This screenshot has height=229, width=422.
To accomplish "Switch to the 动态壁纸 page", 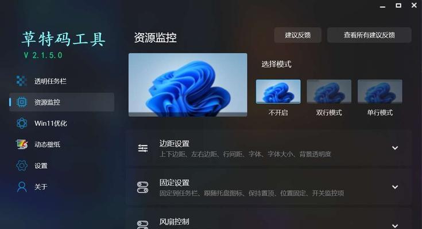I will pos(61,144).
